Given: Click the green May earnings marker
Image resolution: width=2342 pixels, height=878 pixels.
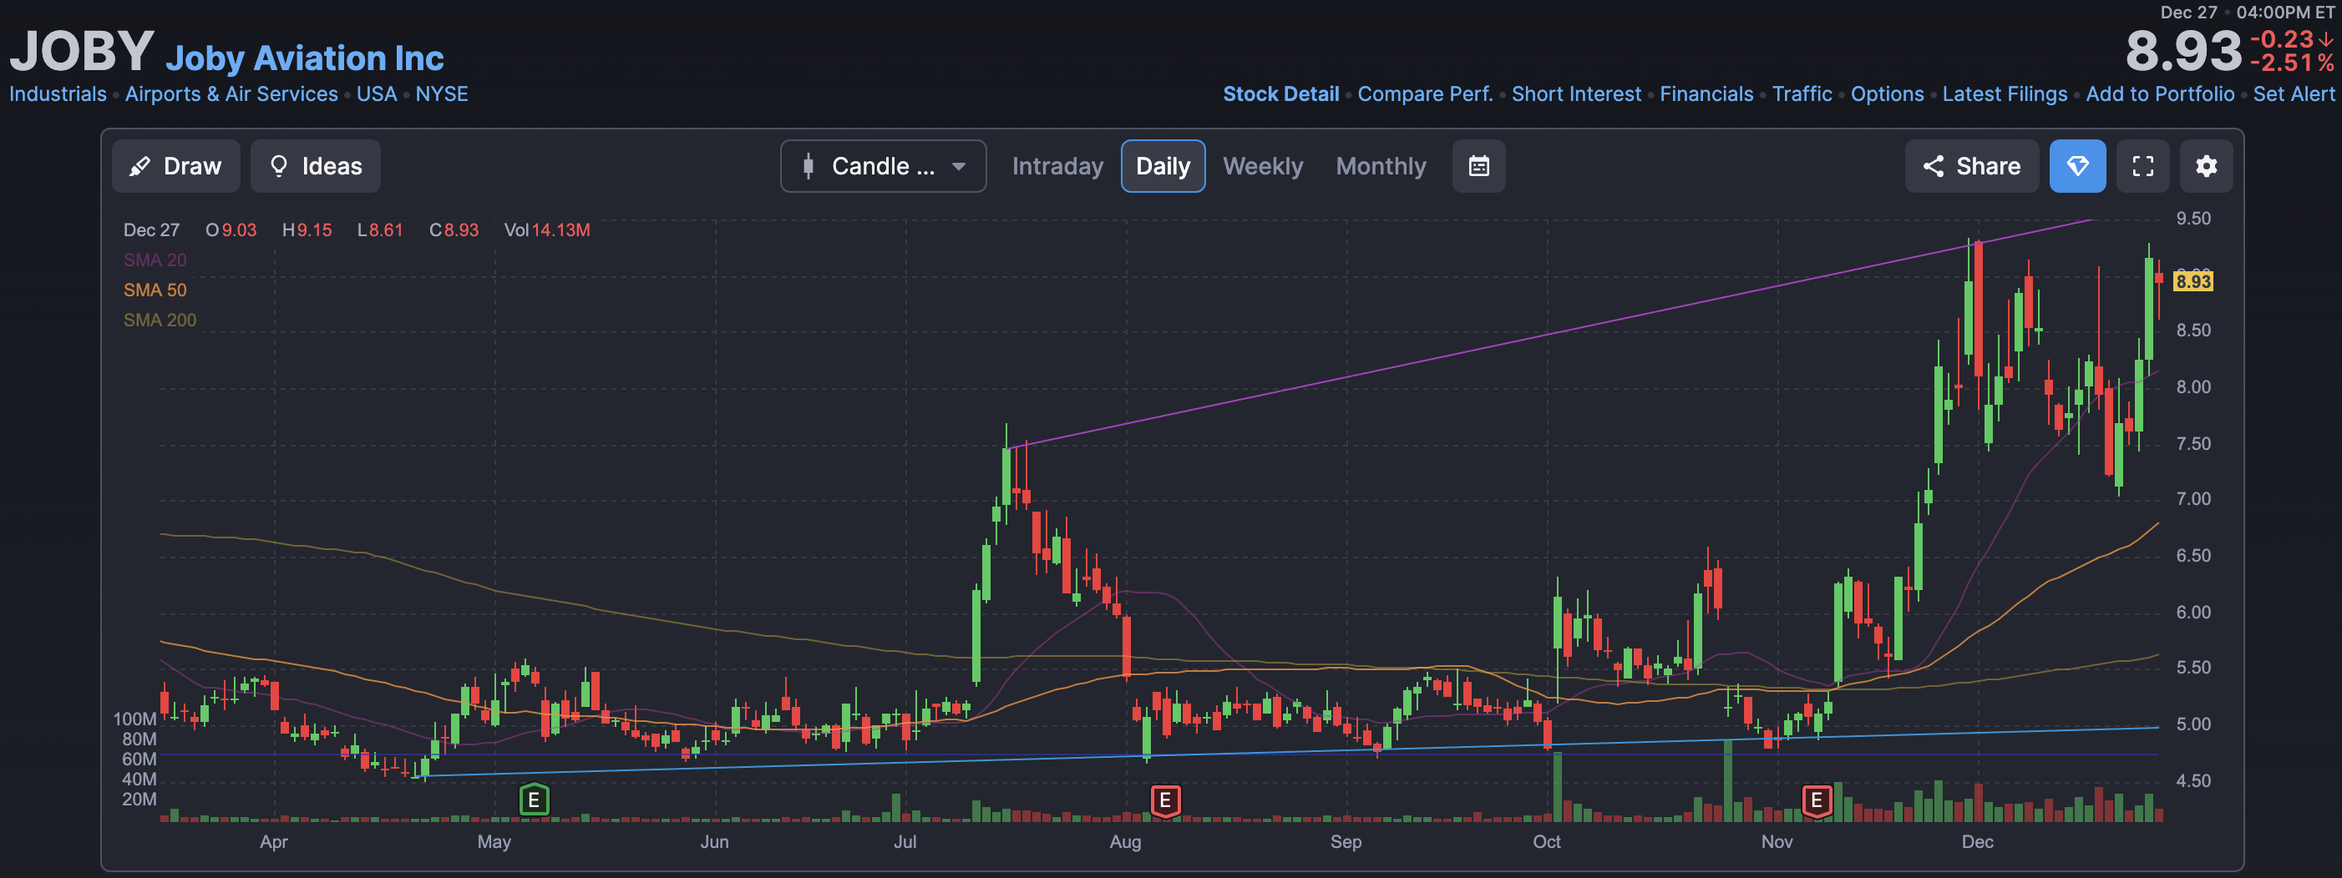Looking at the screenshot, I should [534, 800].
